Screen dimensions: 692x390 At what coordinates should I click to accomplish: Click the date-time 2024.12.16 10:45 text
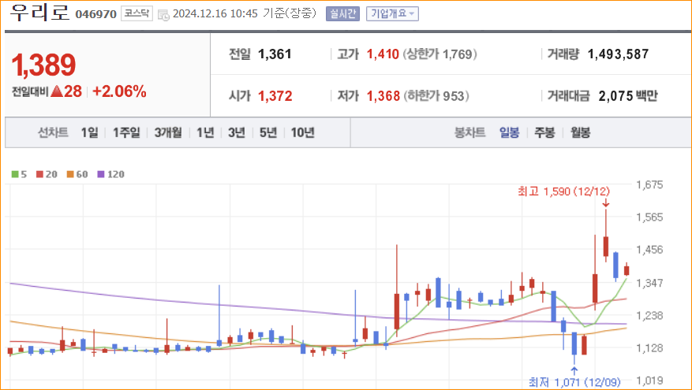point(215,13)
